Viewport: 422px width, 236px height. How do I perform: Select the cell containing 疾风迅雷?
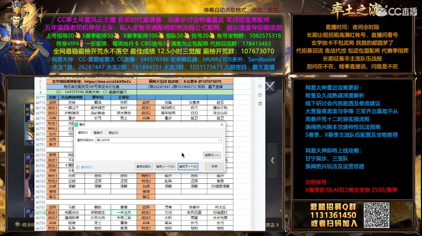coord(194,212)
